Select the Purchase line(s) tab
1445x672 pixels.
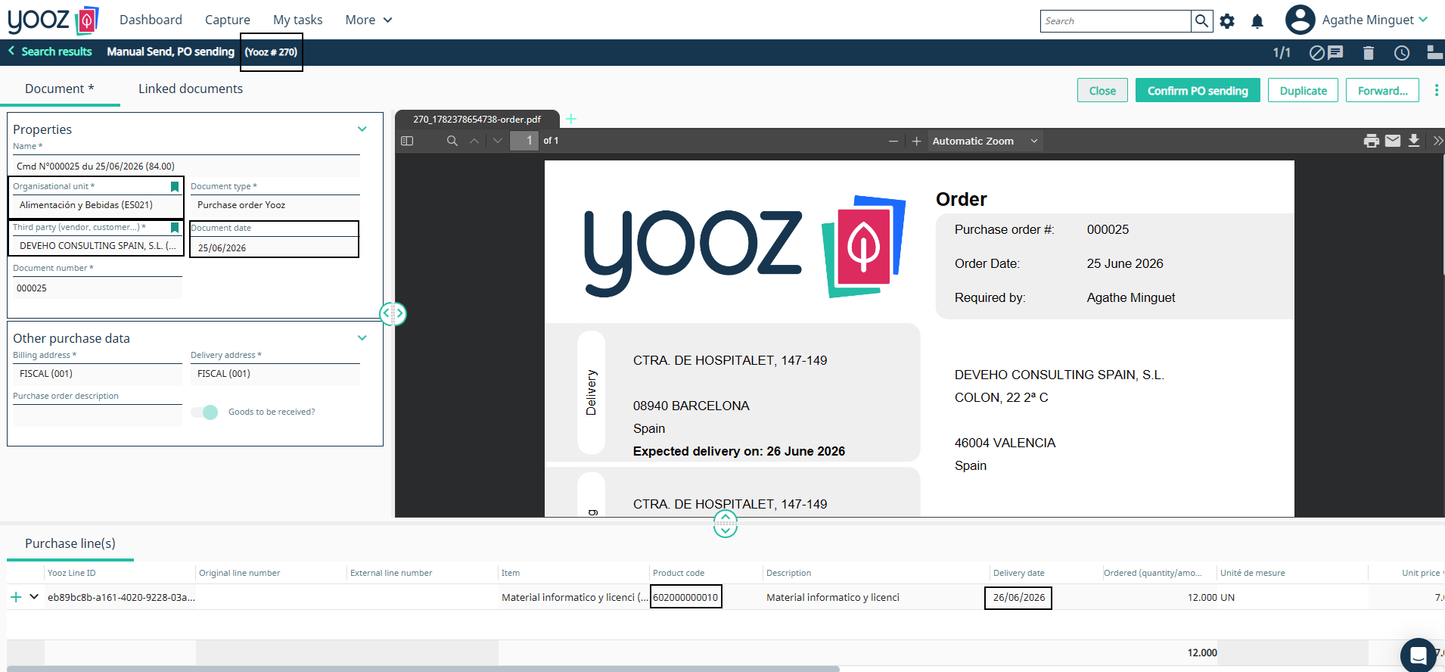click(70, 543)
